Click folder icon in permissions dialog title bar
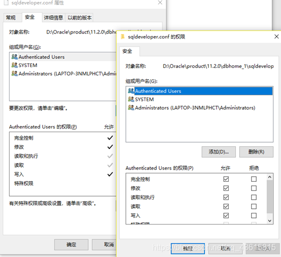This screenshot has width=281, height=257. [123, 37]
